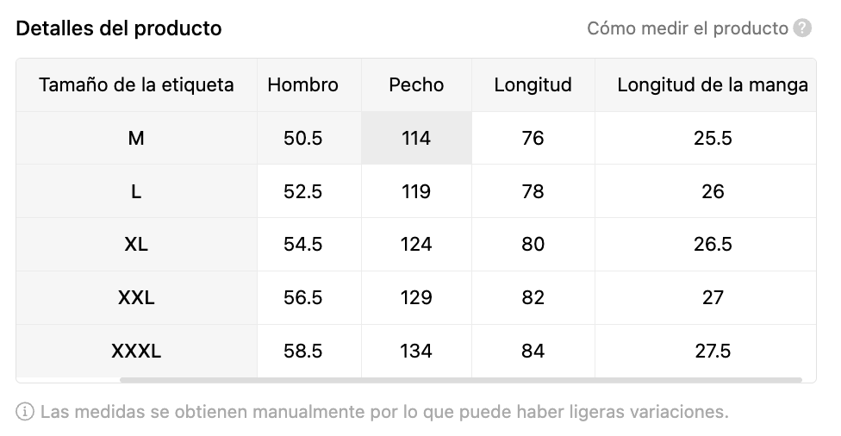Viewport: 841px width, 436px height.
Task: Click the 50.5 shoulder value cell
Action: [x=302, y=138]
